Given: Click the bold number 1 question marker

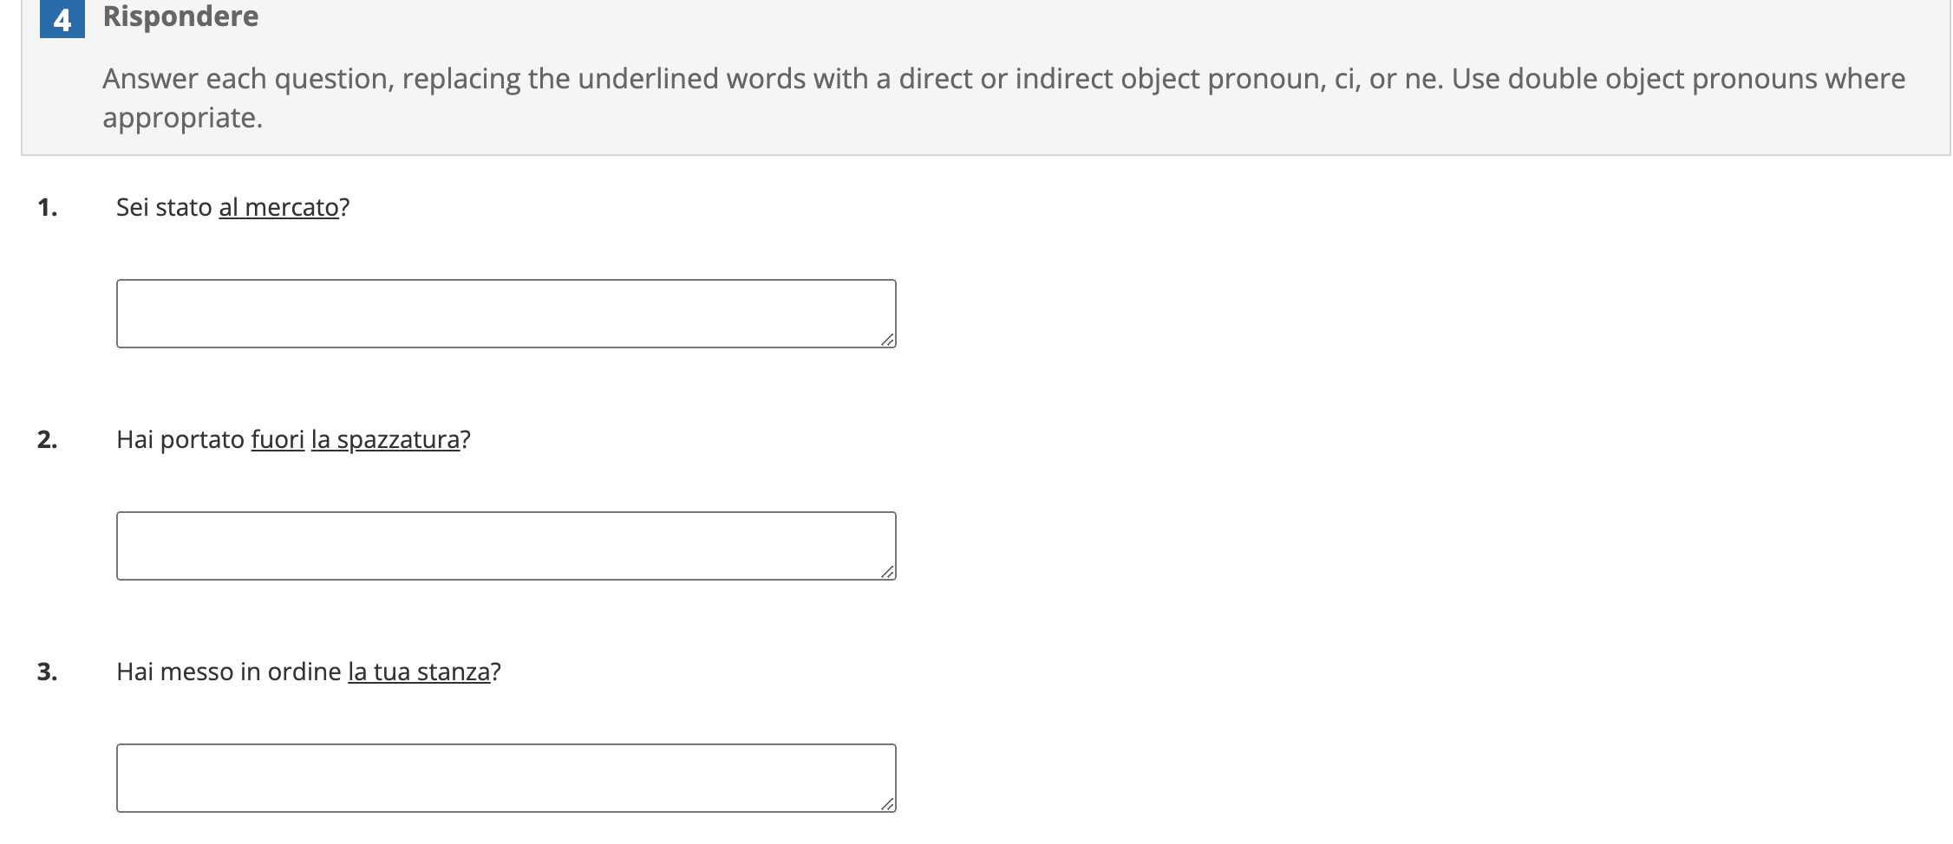Looking at the screenshot, I should click(x=48, y=207).
